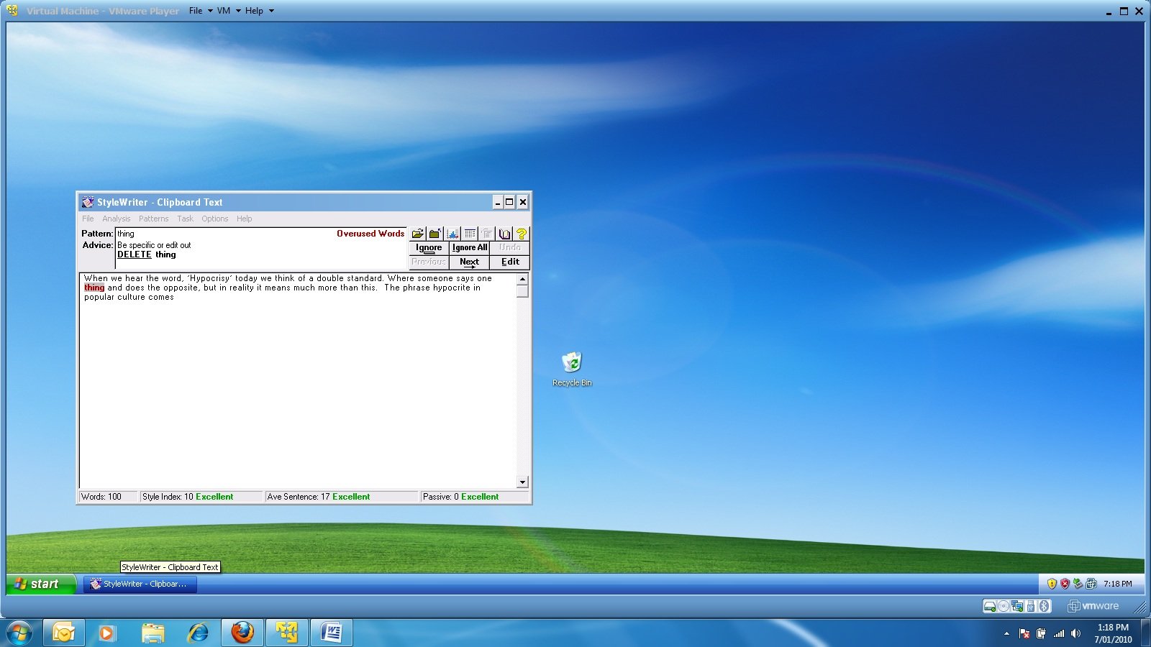Open StyleWriter Help menu

[245, 219]
